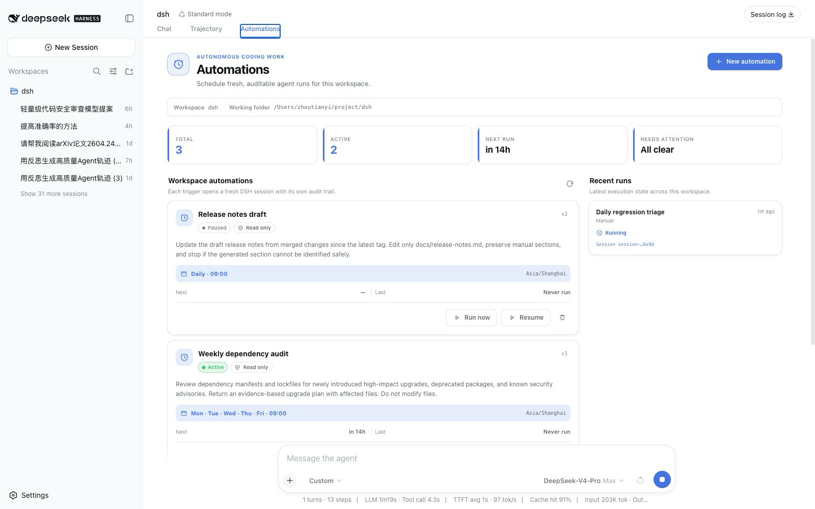Switch to the Chat tab

click(x=164, y=29)
